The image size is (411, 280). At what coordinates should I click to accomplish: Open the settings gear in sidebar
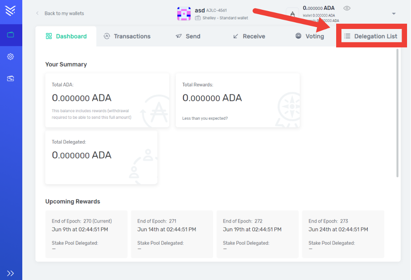coord(11,57)
